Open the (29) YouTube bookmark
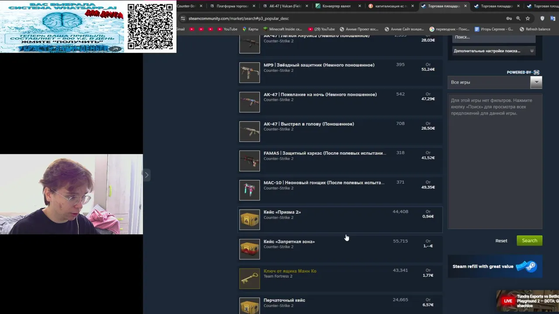Screen dimensions: 559x314 [321, 29]
